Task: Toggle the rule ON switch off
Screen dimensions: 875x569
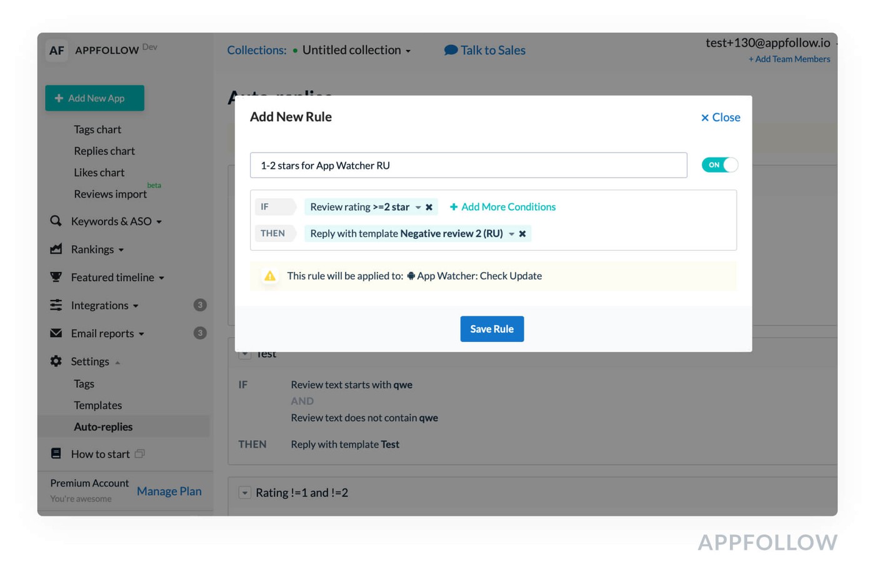Action: click(719, 165)
